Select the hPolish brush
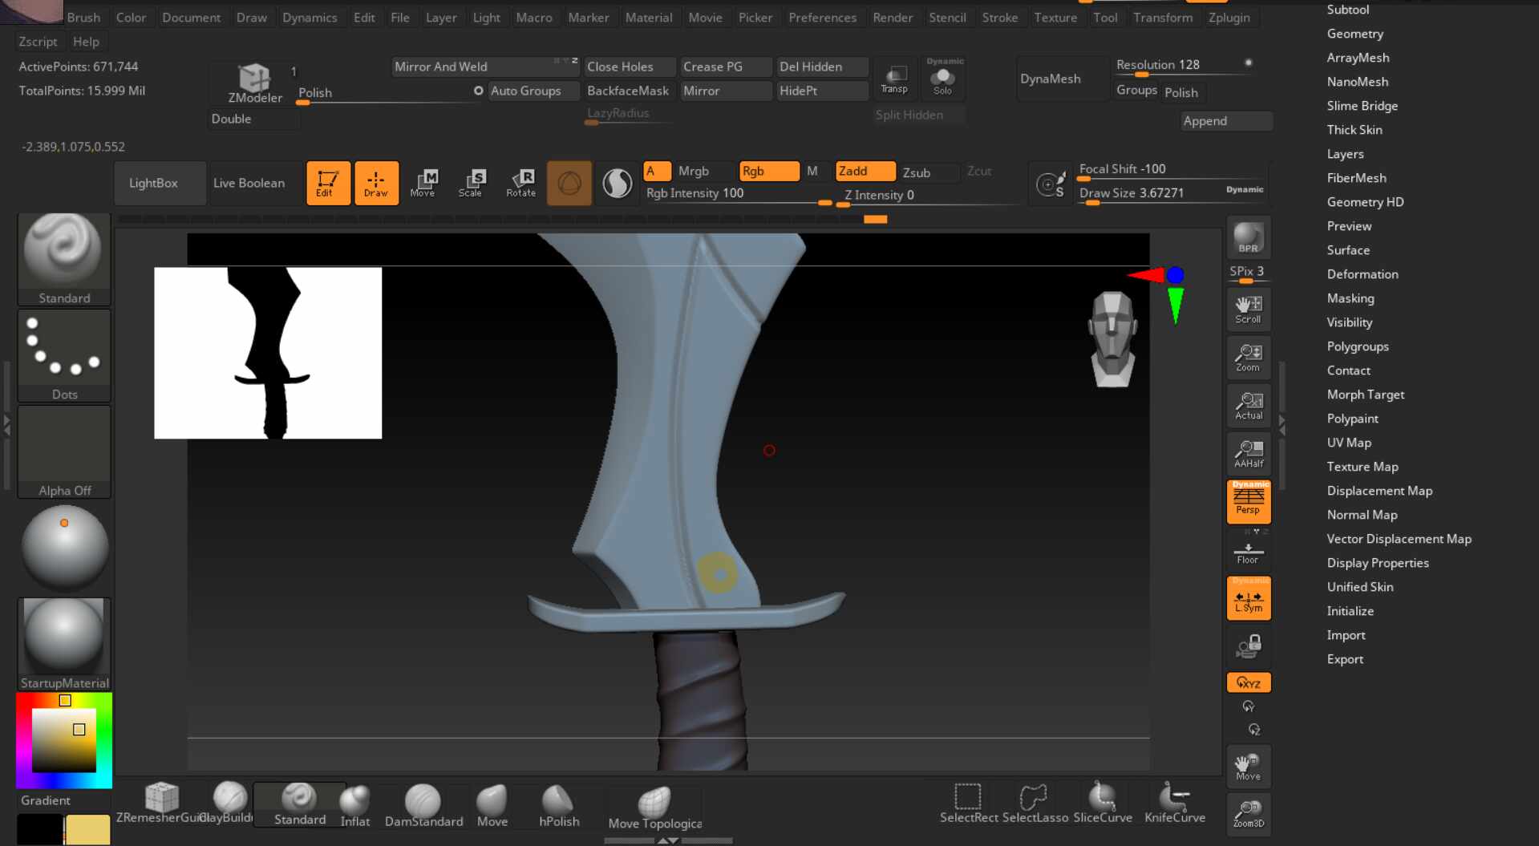 (558, 805)
